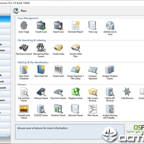
Task: Click the sidebar scroll-down arrow
Action: [x=9, y=136]
